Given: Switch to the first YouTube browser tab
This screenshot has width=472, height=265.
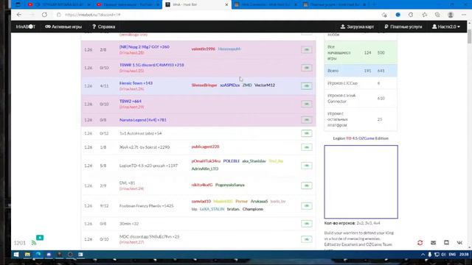Looking at the screenshot, I should (x=59, y=4).
